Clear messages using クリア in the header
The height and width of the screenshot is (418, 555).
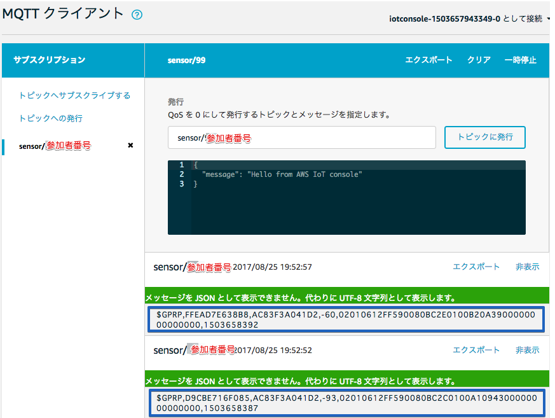479,60
